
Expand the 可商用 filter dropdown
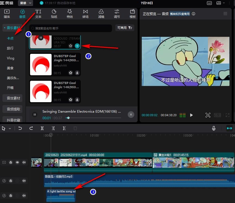pyautogui.click(x=125, y=28)
